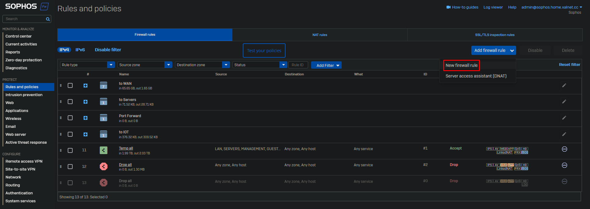Tick the checkbox for Temp all rule

click(70, 150)
